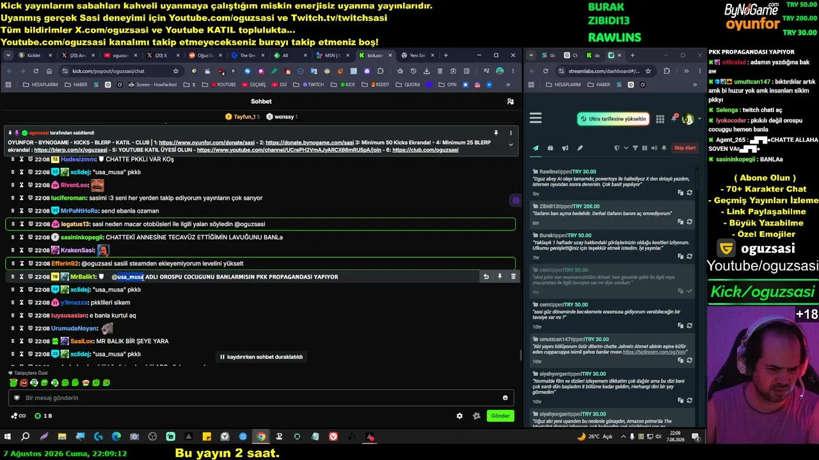Select the paper-plane recent events tab in Streamlabs
Screen dimensions: 819x460
[x=536, y=148]
